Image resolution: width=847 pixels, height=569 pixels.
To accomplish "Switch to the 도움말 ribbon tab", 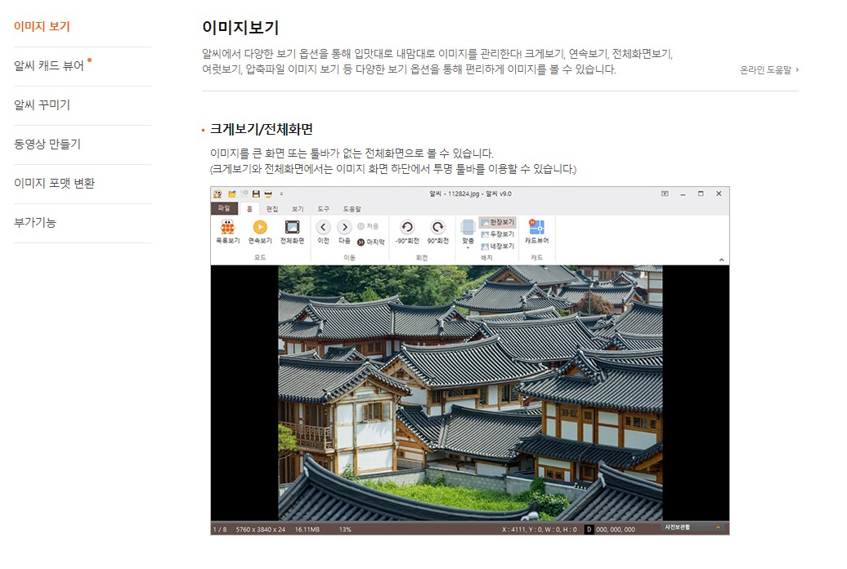I will [352, 209].
